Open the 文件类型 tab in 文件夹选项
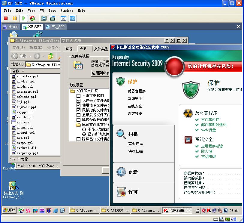Viewport: 244px width, 223px height. tap(101, 49)
